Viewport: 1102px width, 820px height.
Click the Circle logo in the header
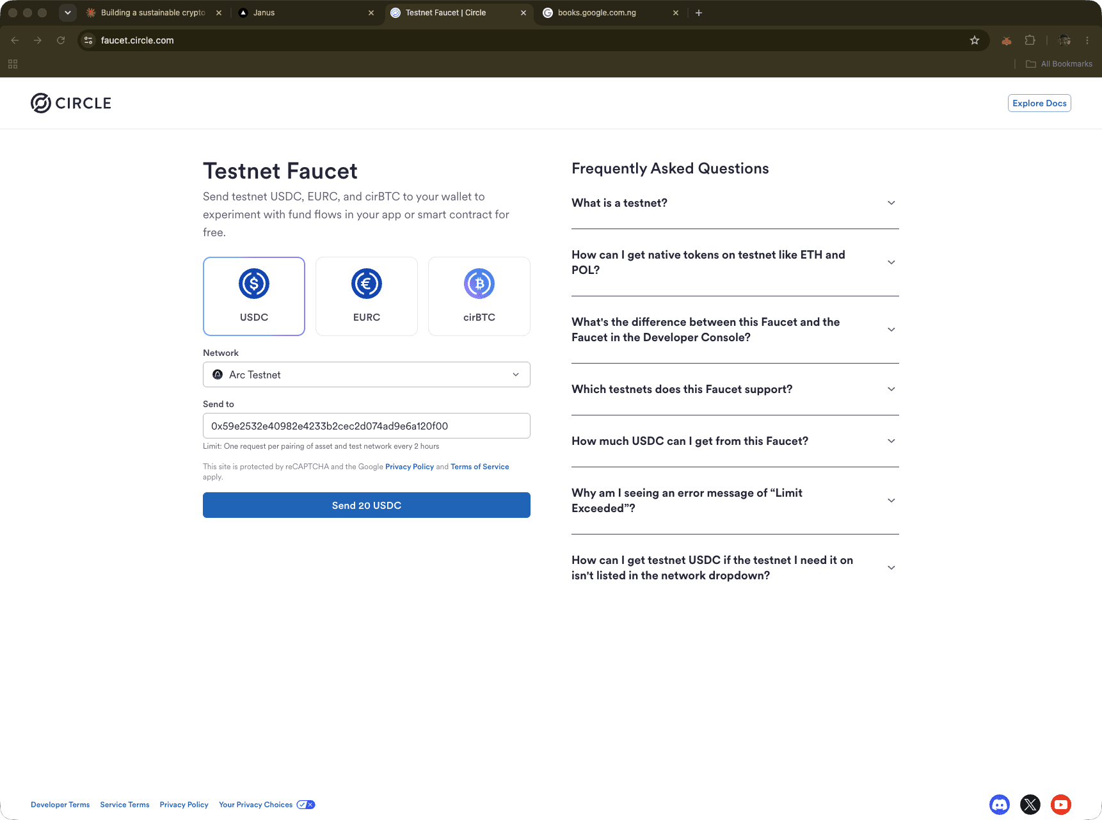click(x=71, y=103)
